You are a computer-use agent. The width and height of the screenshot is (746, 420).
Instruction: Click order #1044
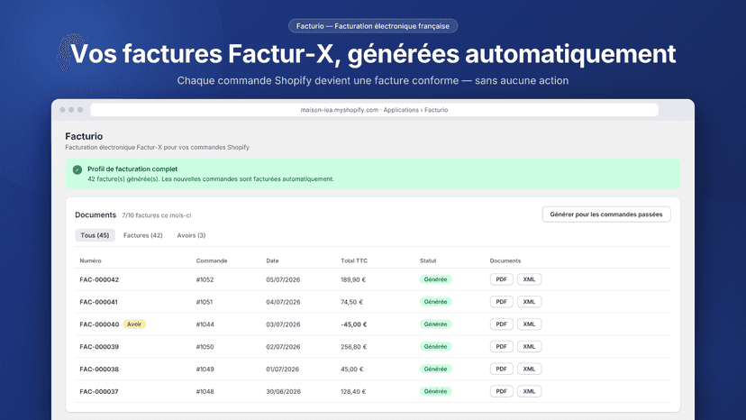point(205,324)
